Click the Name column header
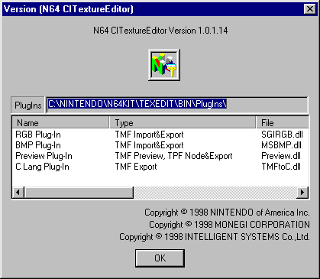 click(60, 123)
